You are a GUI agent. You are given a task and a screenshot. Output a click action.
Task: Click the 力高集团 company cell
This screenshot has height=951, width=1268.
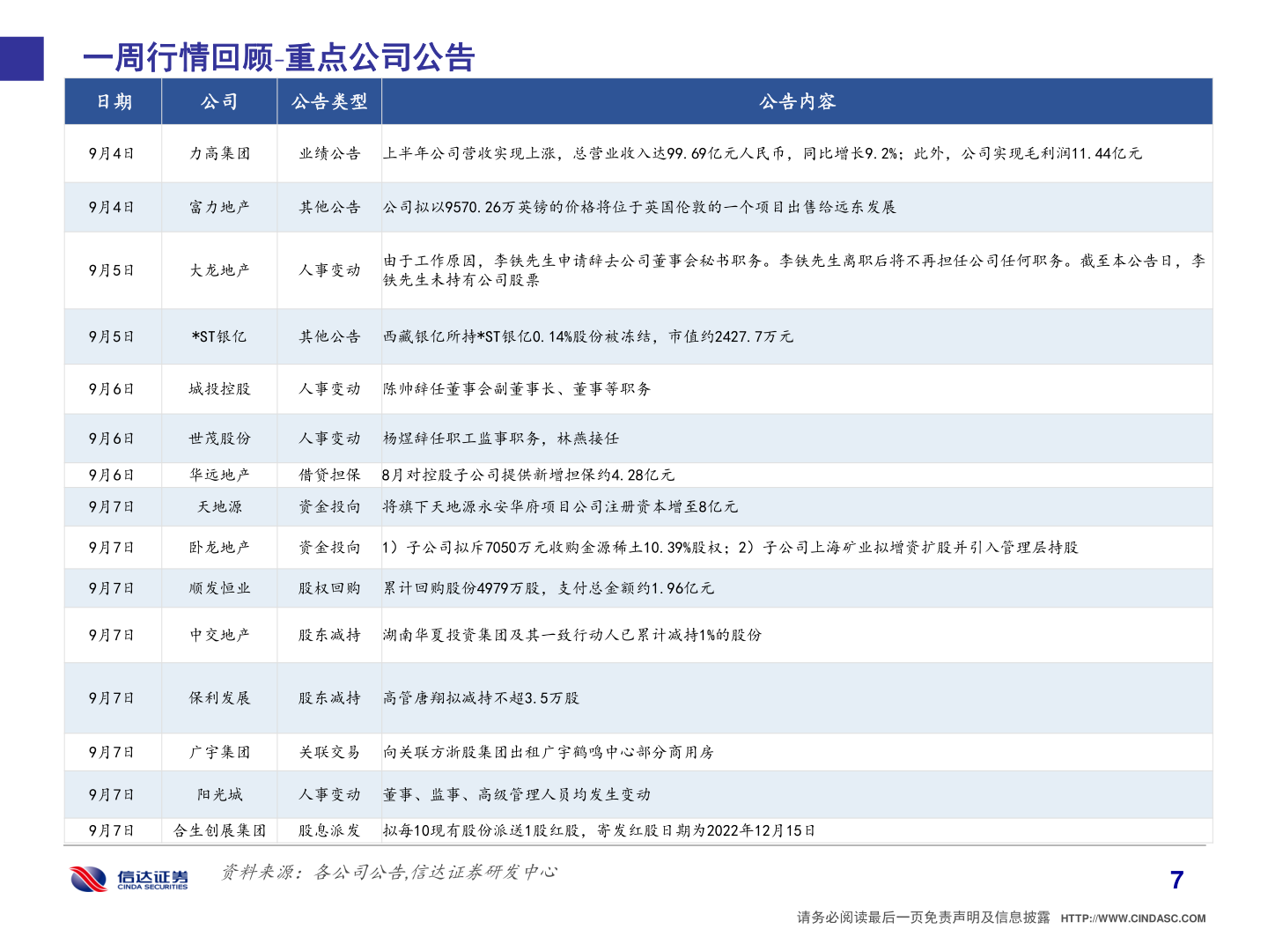[x=218, y=153]
